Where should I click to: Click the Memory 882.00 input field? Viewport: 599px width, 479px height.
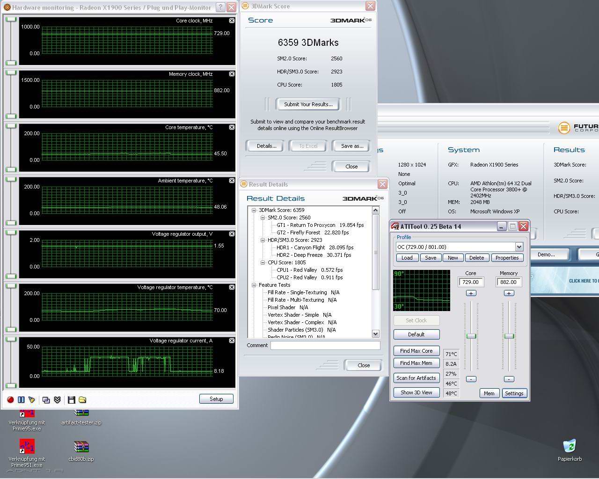(x=508, y=282)
